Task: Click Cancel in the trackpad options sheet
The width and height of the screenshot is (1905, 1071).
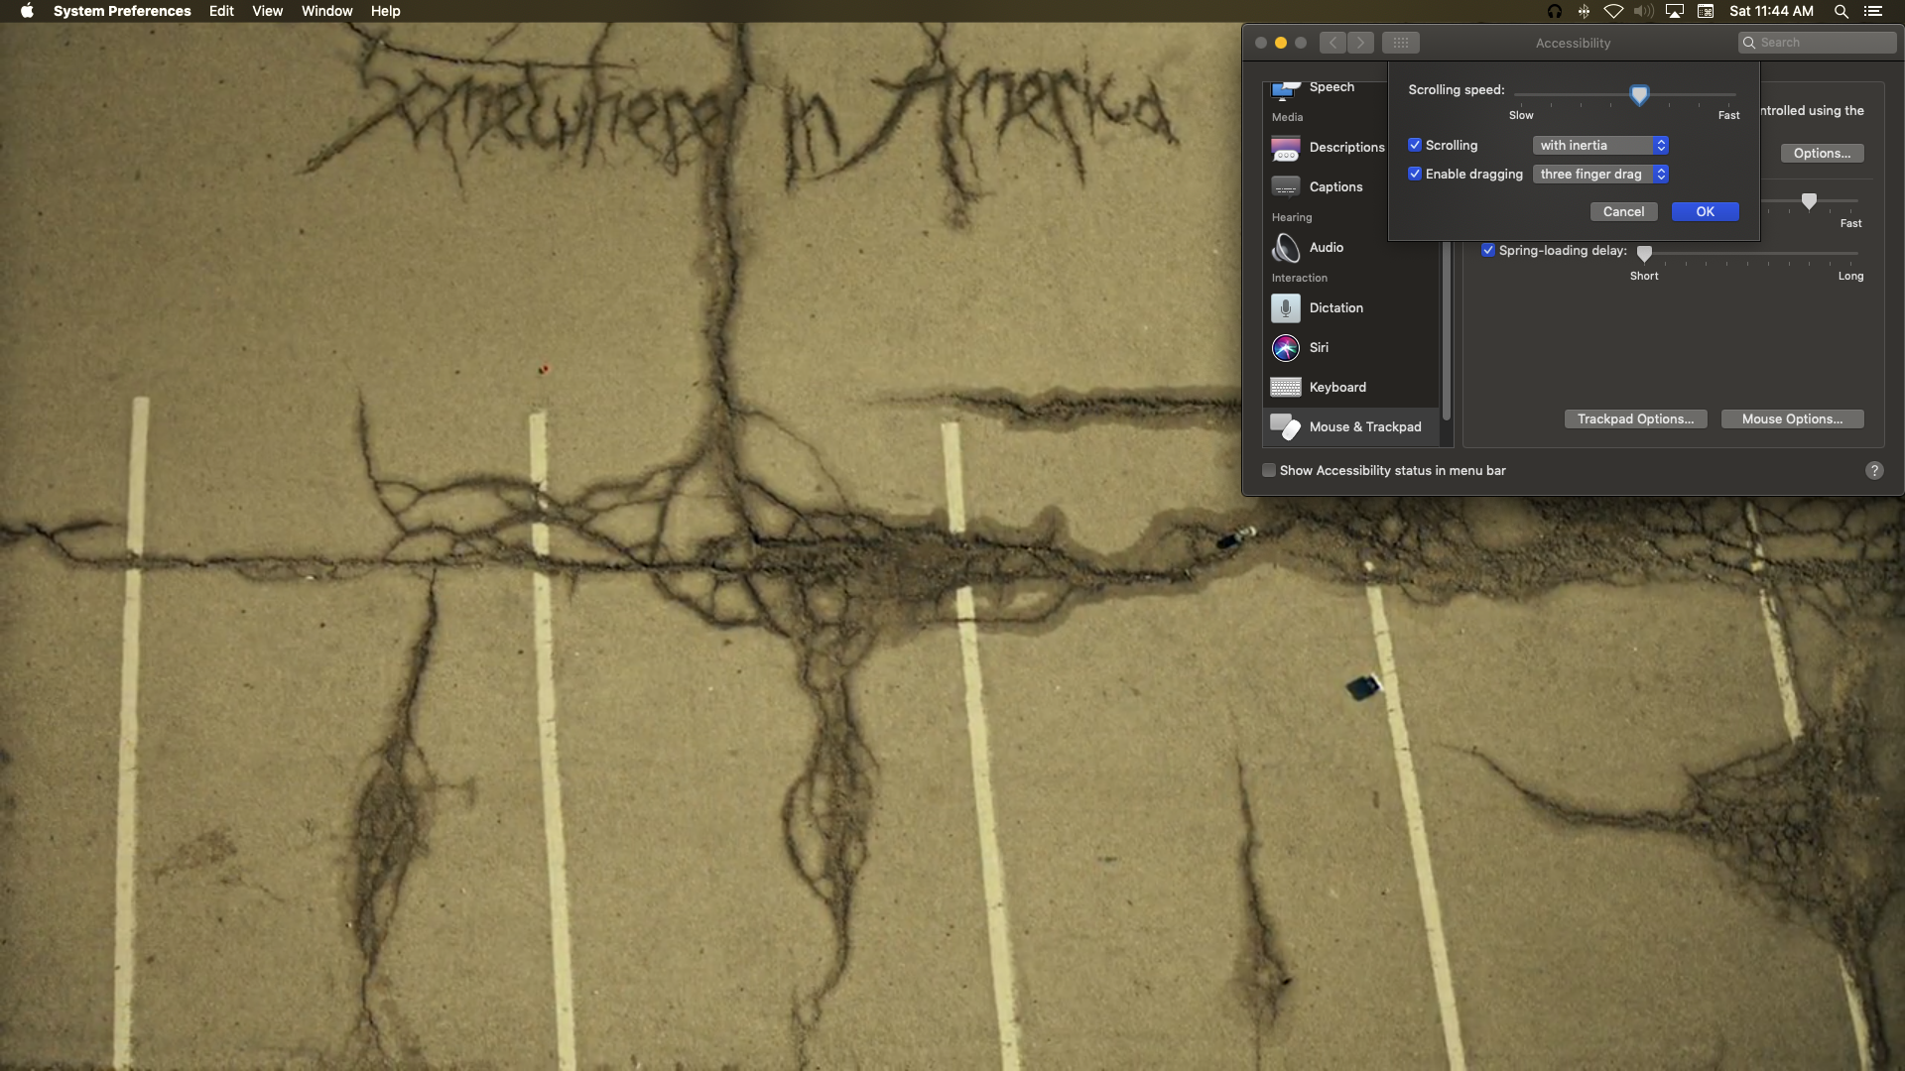Action: (1623, 212)
